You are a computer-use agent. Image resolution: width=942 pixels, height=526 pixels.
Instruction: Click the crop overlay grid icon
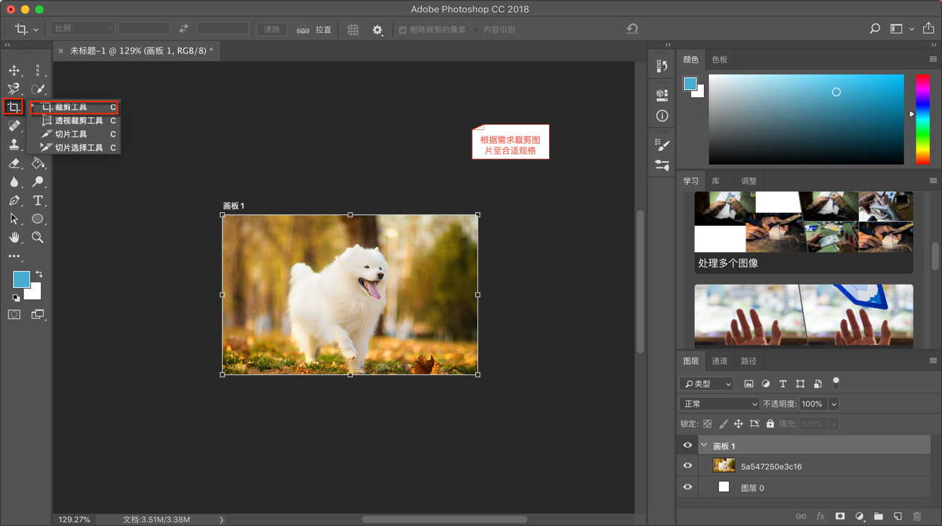point(353,29)
